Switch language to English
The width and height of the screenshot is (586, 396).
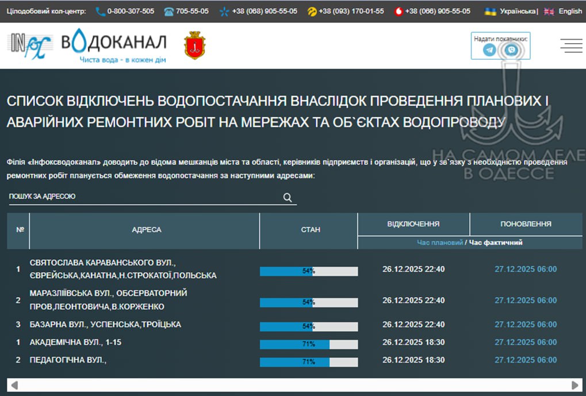[570, 11]
